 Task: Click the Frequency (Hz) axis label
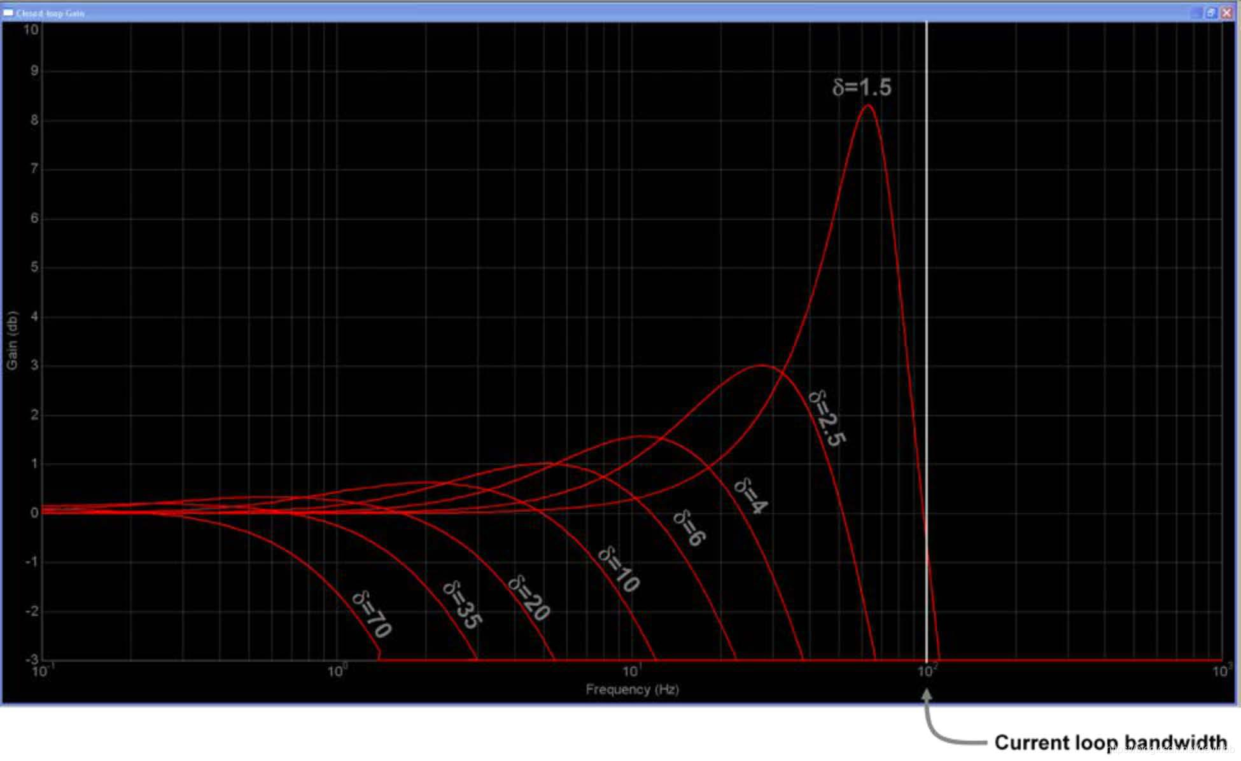pos(632,689)
